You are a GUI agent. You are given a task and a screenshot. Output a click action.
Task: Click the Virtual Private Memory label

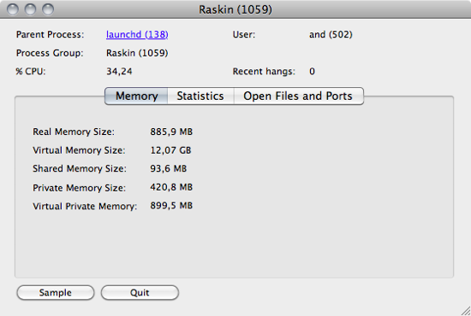click(x=85, y=206)
